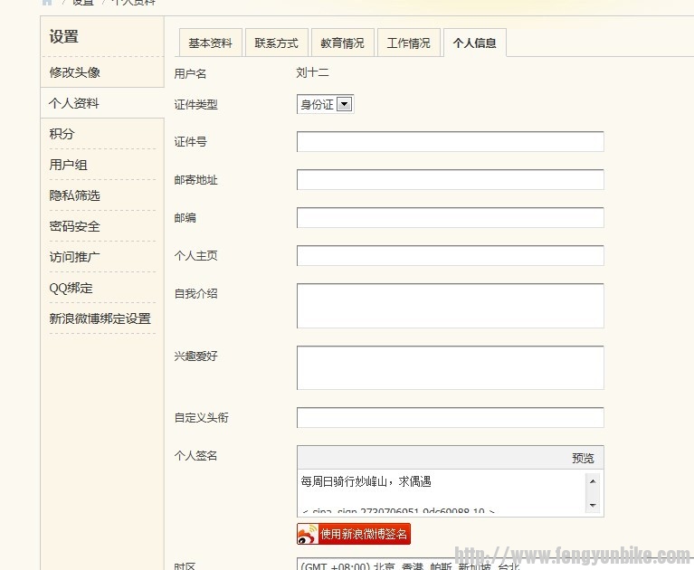Click signature box scrollbar down arrow

point(593,505)
